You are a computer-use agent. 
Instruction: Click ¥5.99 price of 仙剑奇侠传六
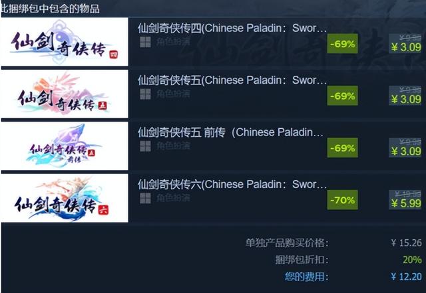pyautogui.click(x=406, y=203)
